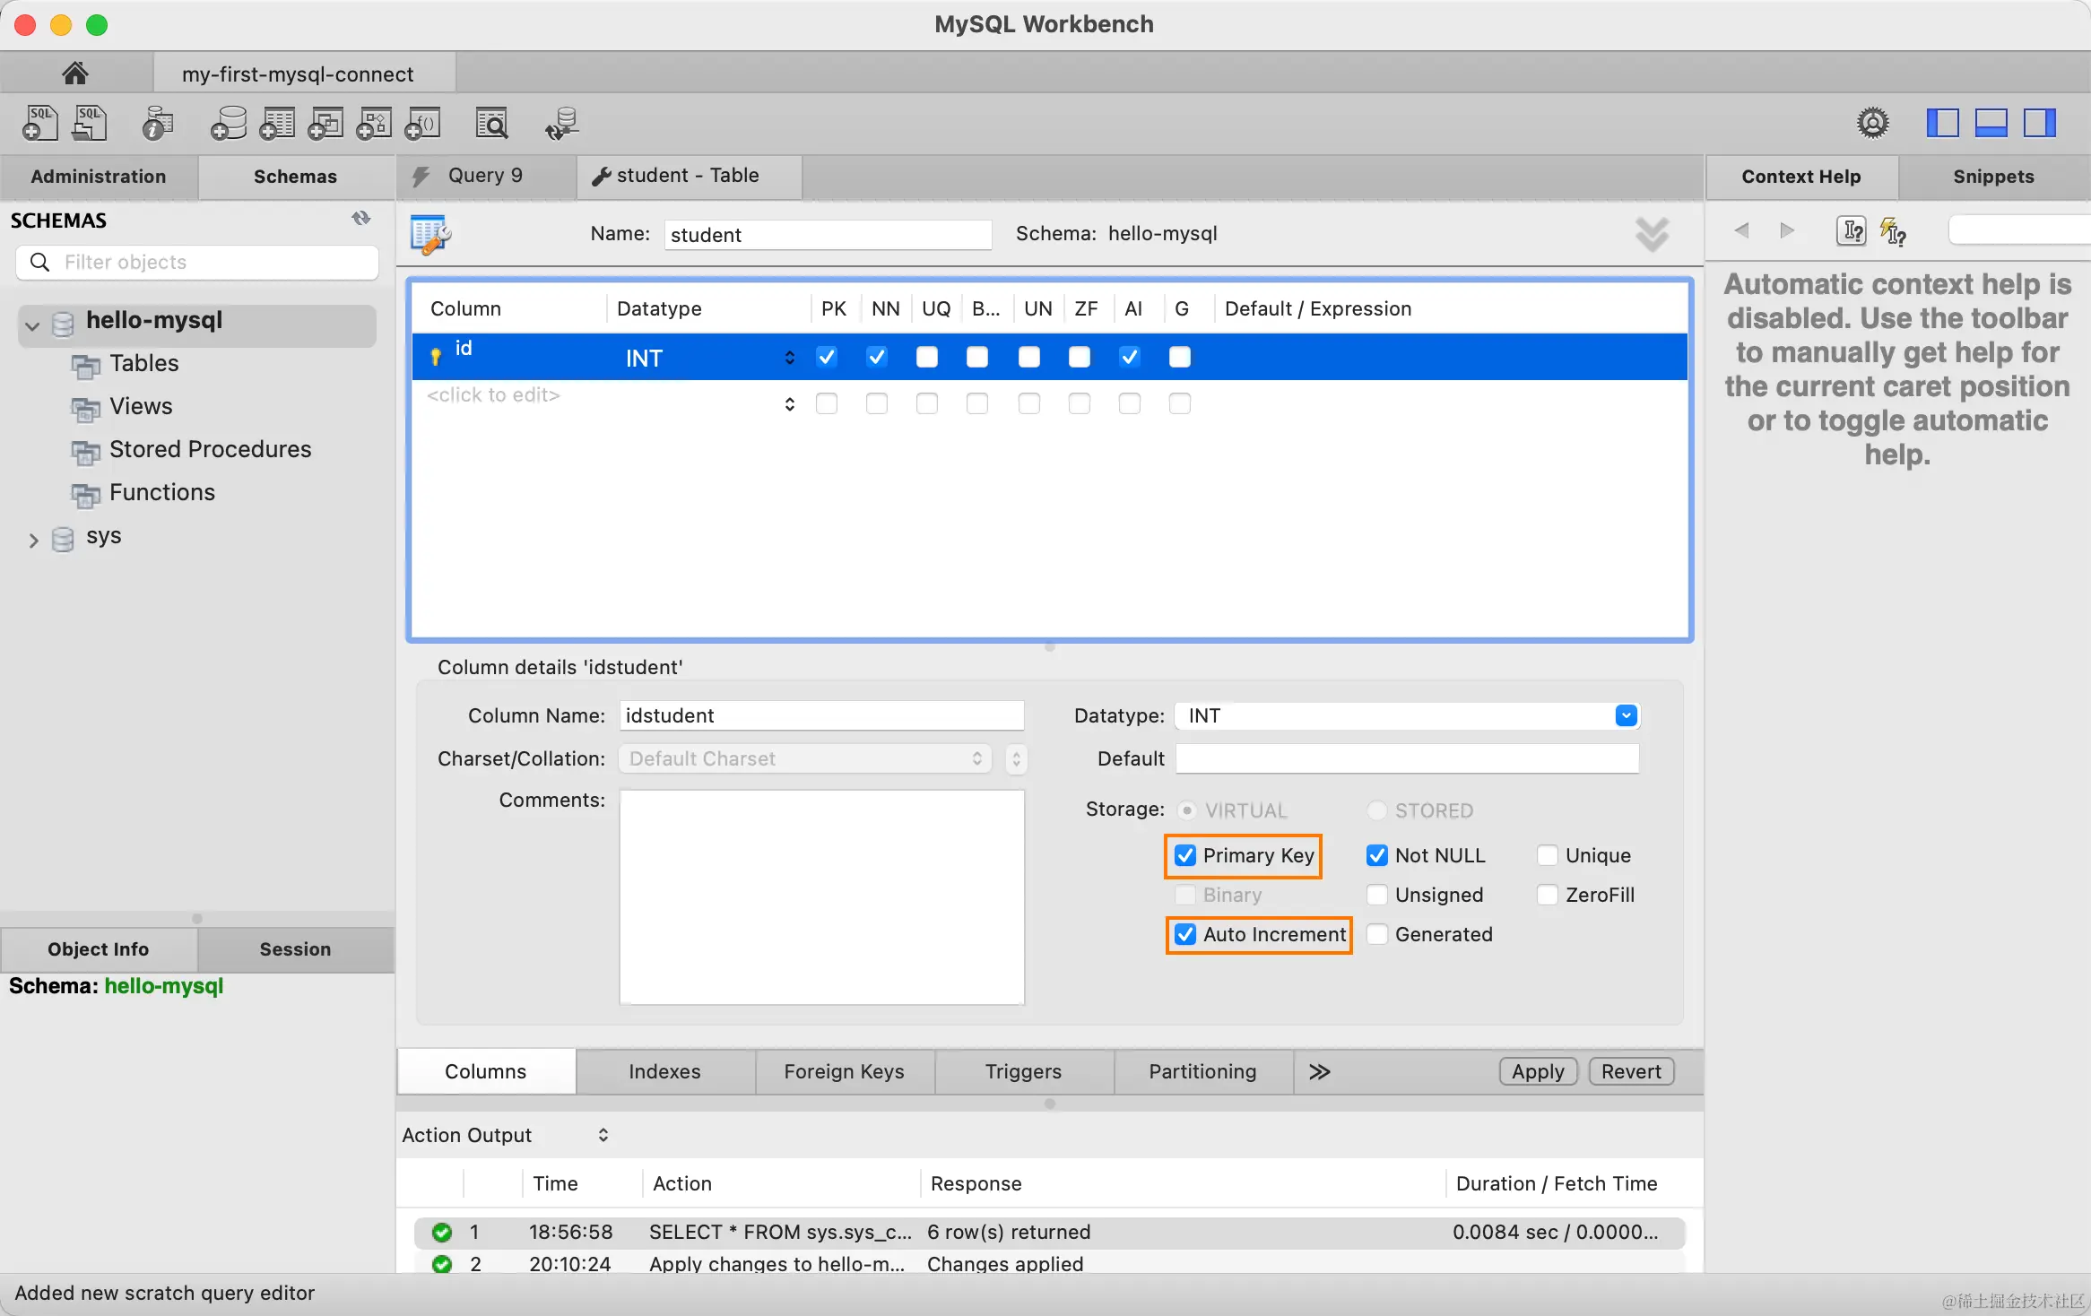Enable the Unsigned checkbox

1377,895
